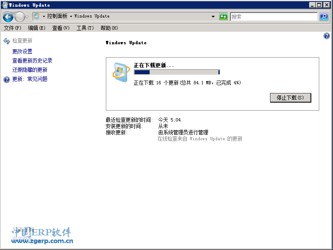Click the 今天 5:04 time value
333x250 pixels.
pyautogui.click(x=169, y=120)
